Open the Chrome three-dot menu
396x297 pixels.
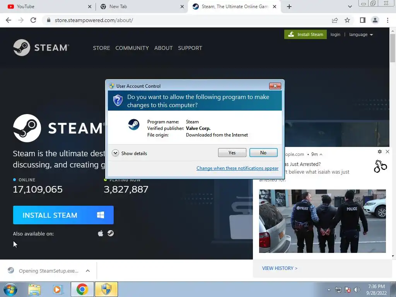click(x=387, y=20)
